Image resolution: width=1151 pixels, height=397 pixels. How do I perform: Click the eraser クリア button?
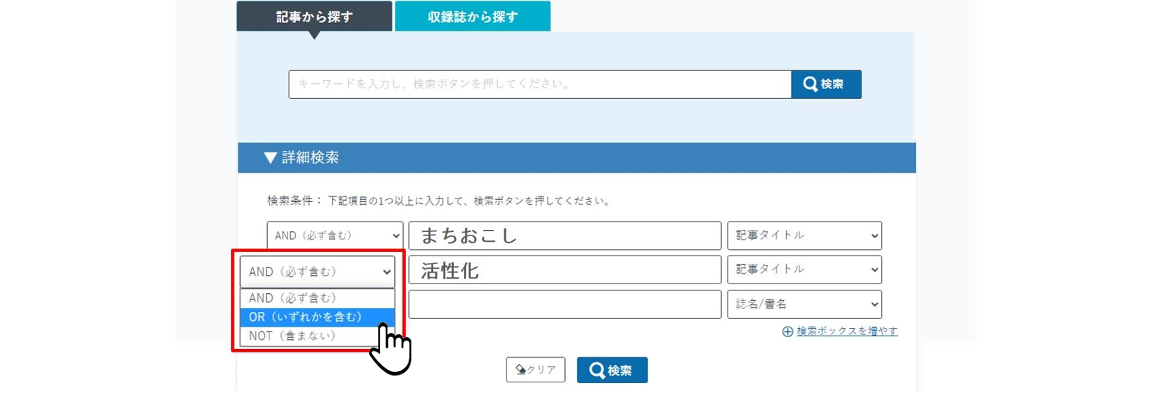[x=535, y=370]
